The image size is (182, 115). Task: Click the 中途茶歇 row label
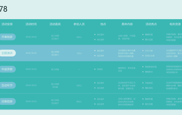[x=7, y=69]
